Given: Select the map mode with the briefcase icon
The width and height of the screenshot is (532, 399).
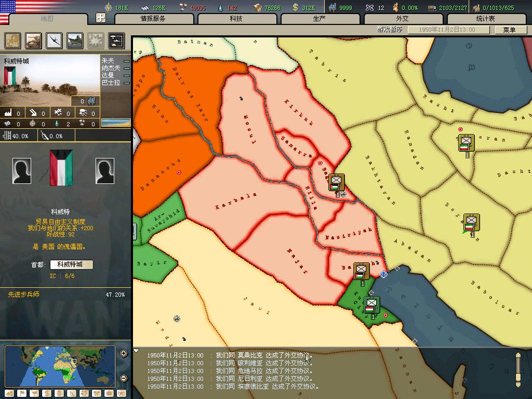Looking at the screenshot, I should point(109,393).
